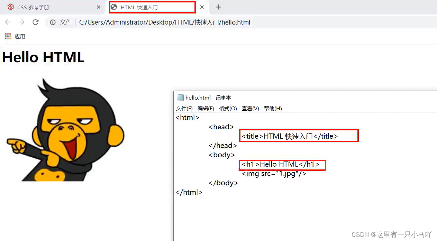Click the address bar file path
The width and height of the screenshot is (437, 241).
[165, 22]
